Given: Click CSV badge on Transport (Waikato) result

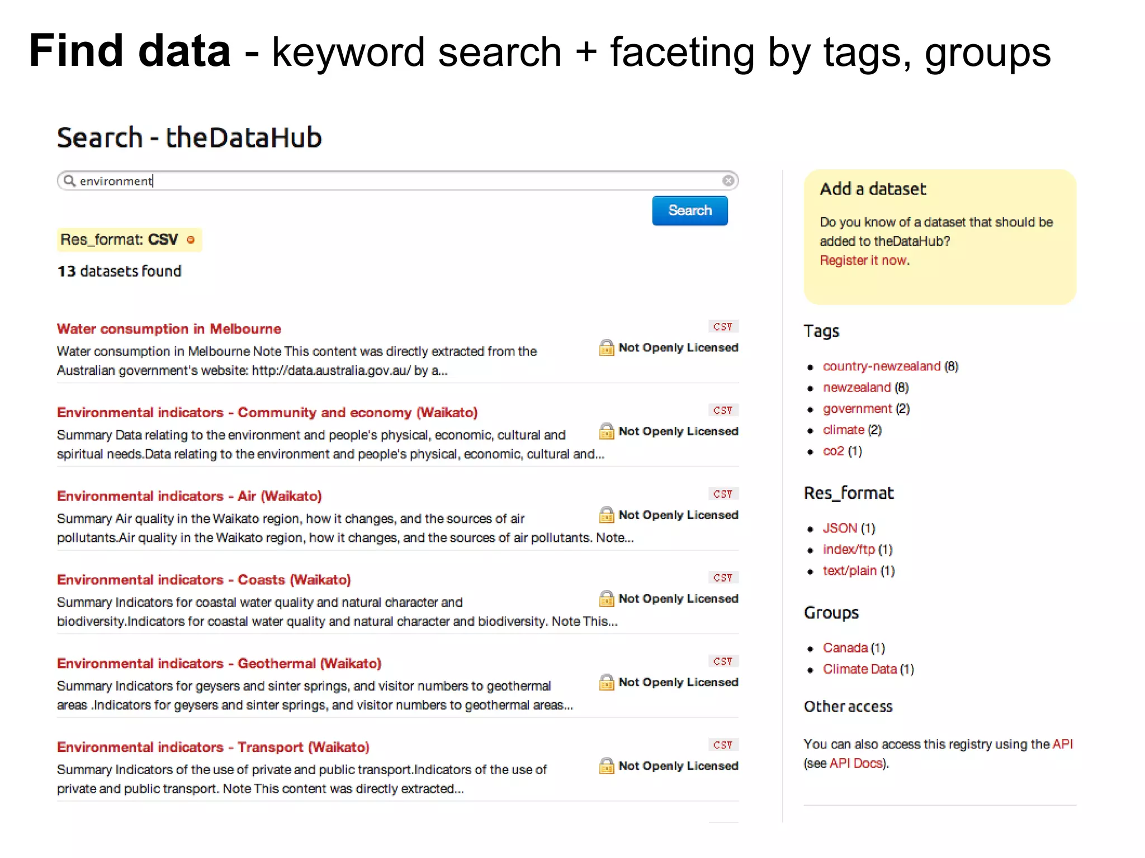Looking at the screenshot, I should [723, 745].
